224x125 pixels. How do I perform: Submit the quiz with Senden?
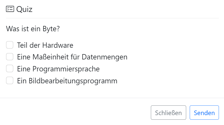click(204, 113)
